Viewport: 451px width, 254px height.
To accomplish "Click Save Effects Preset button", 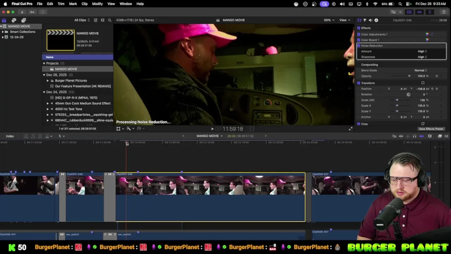I will (x=431, y=129).
